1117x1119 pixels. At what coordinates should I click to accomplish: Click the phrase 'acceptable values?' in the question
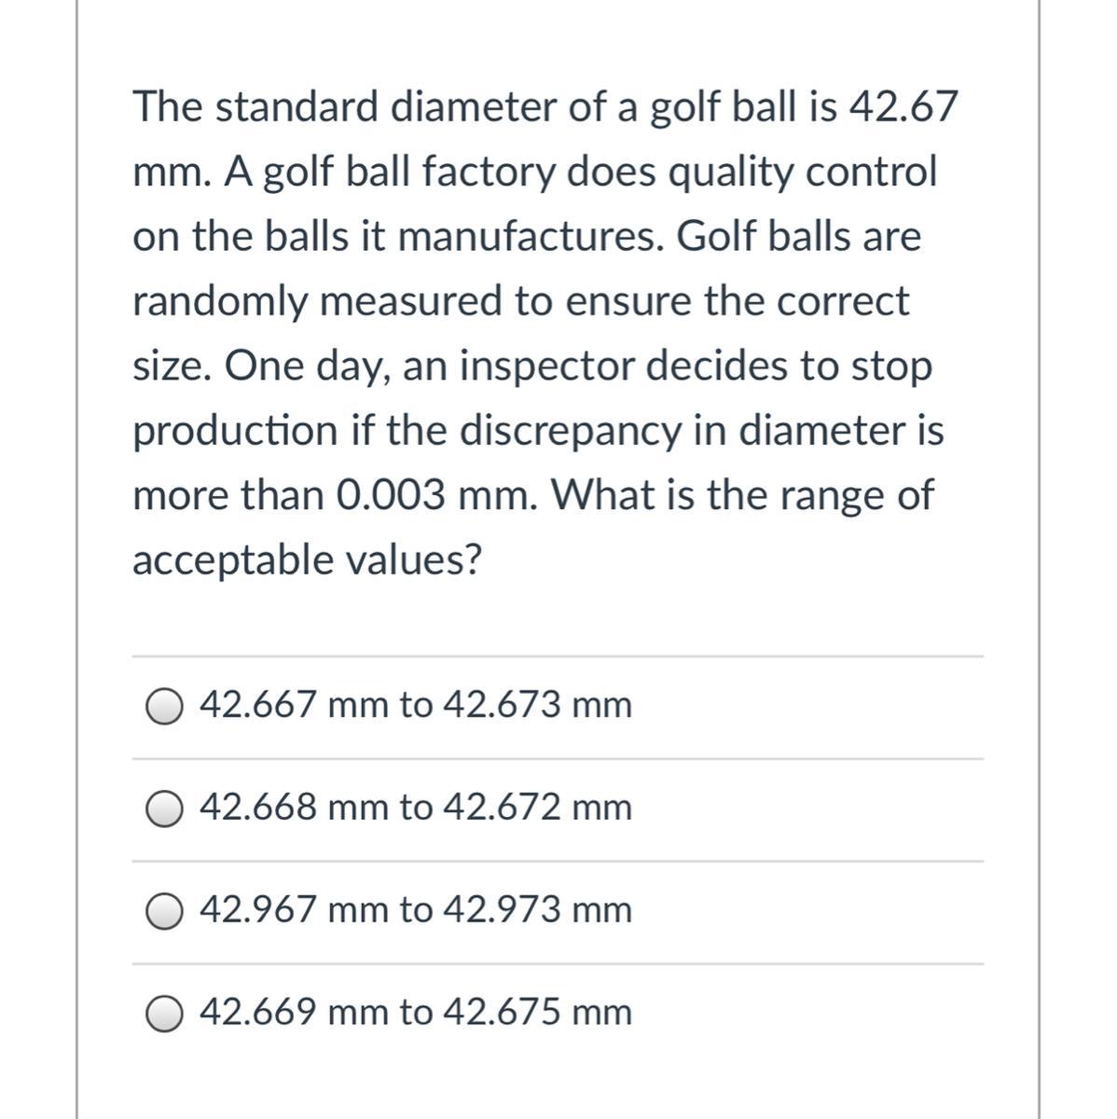pyautogui.click(x=308, y=560)
